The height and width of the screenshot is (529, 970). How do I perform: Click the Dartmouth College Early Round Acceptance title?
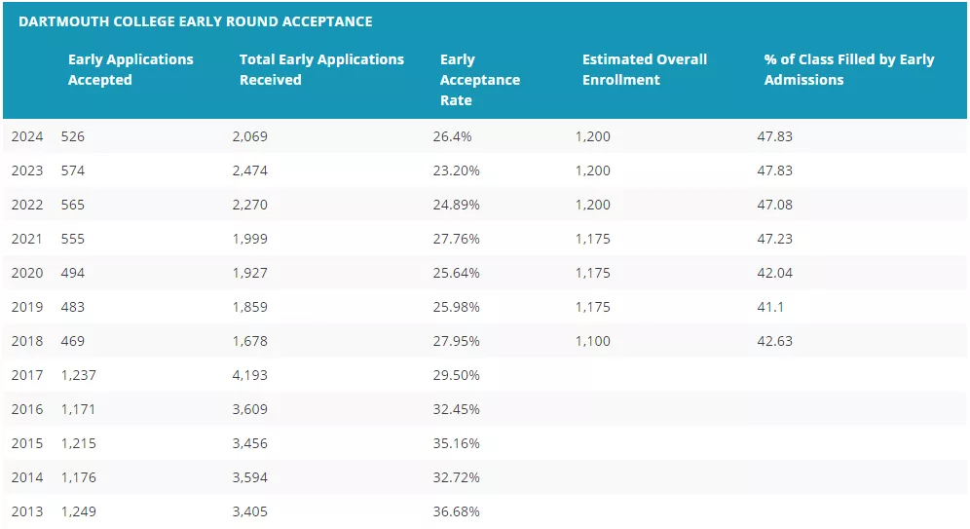coord(195,21)
